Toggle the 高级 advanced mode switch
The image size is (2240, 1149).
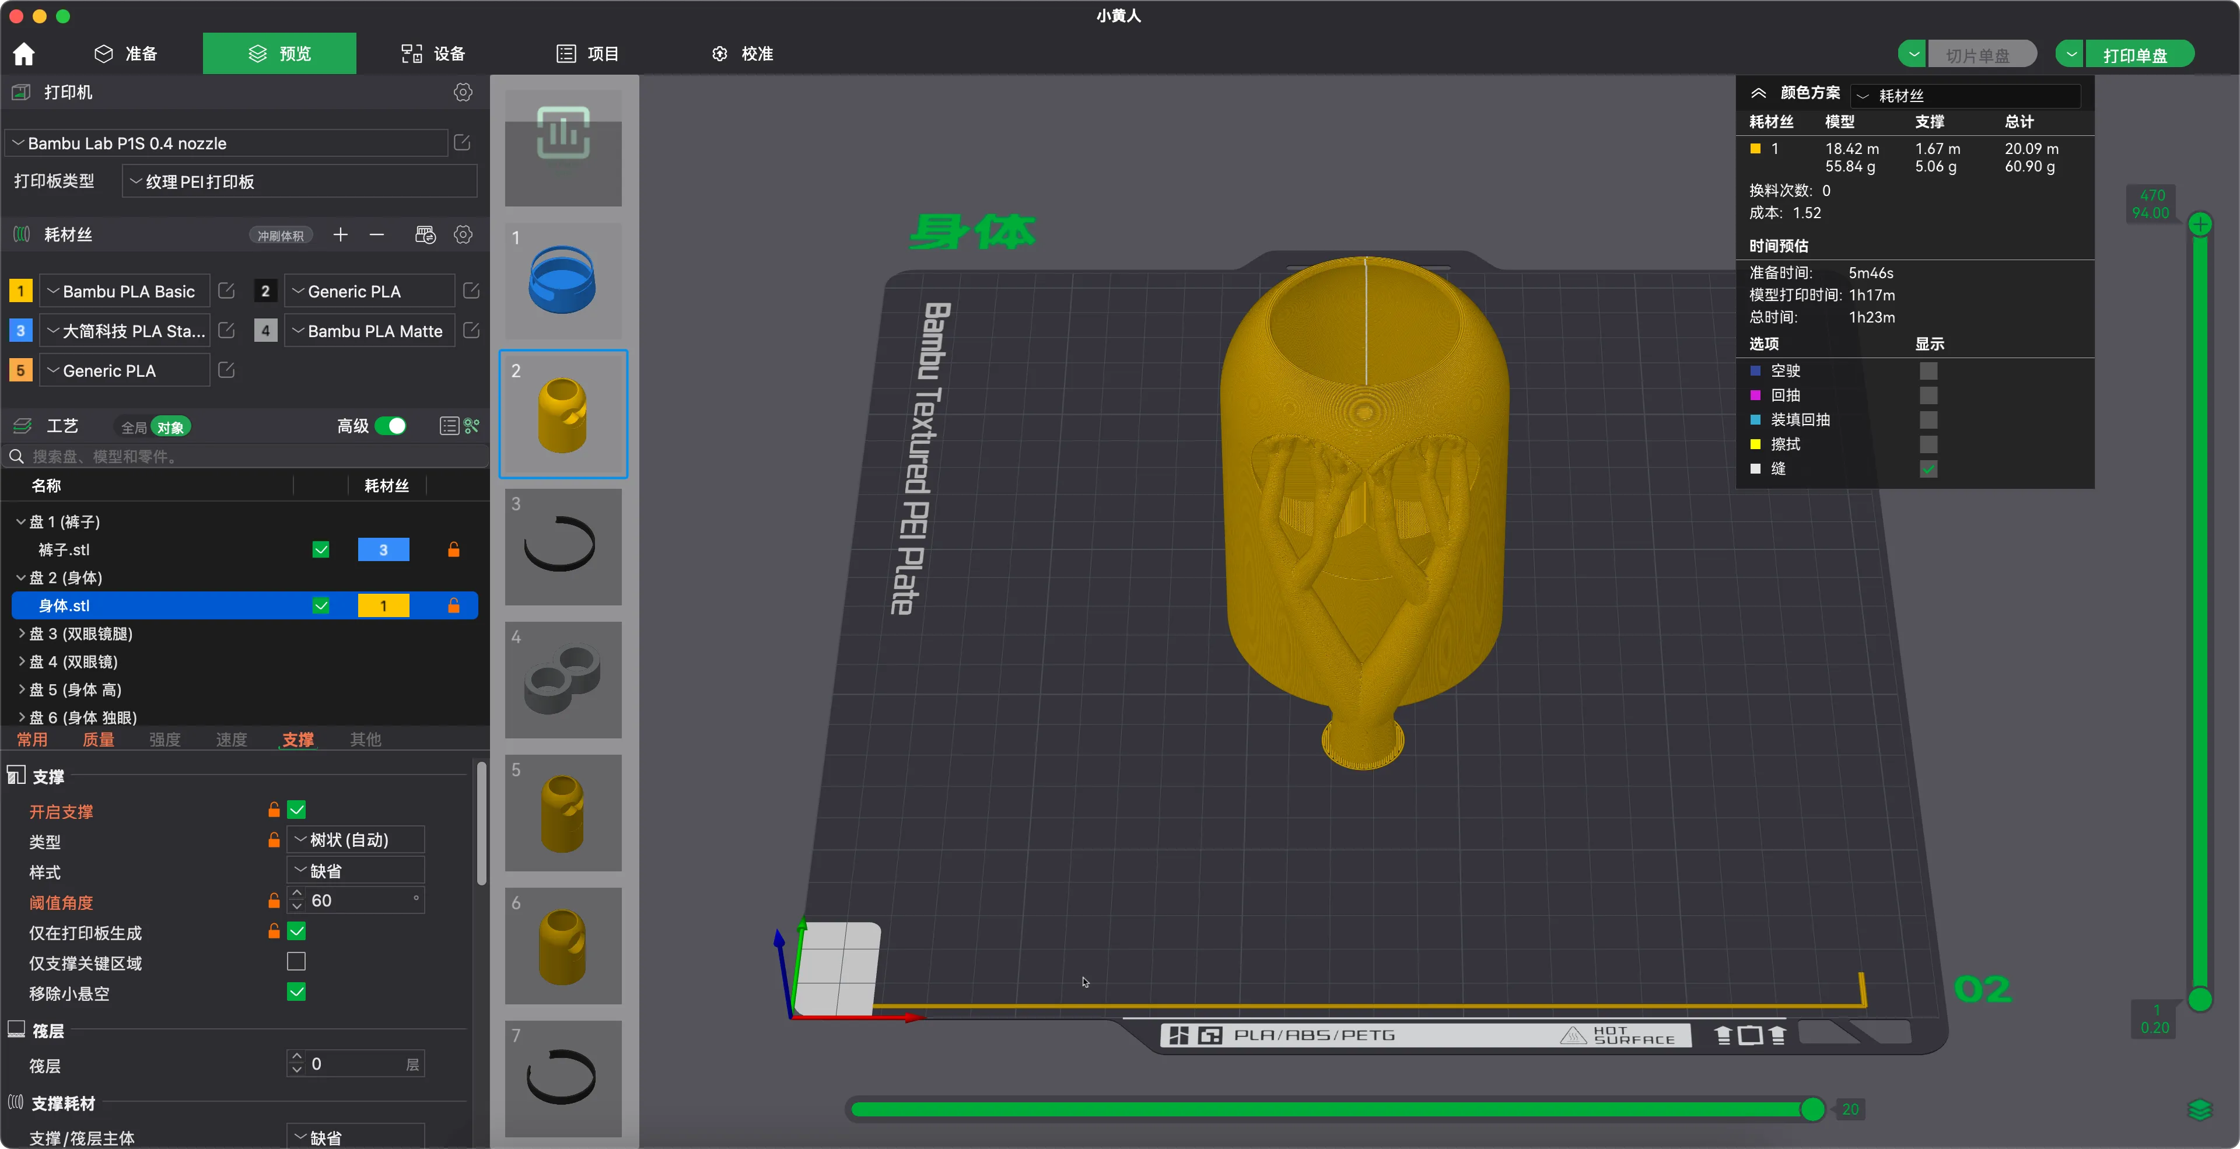(391, 426)
